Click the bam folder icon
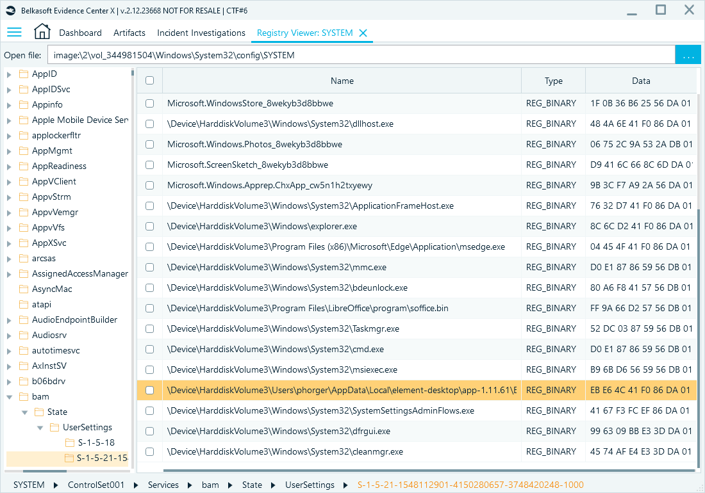This screenshot has width=705, height=493. coord(24,397)
